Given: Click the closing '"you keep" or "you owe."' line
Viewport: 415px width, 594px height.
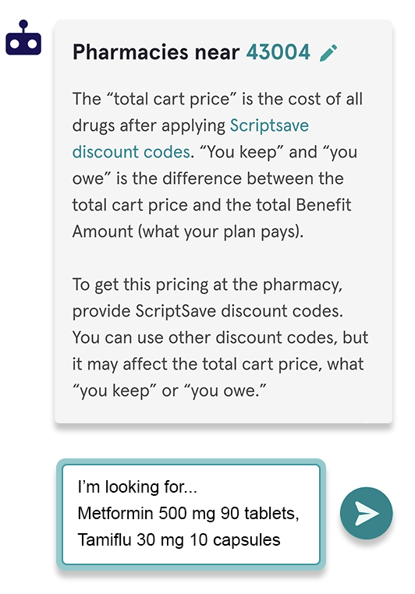Looking at the screenshot, I should point(169,391).
